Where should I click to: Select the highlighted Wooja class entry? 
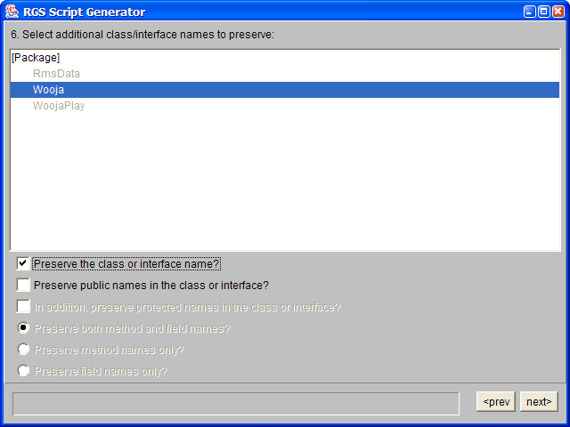click(285, 89)
